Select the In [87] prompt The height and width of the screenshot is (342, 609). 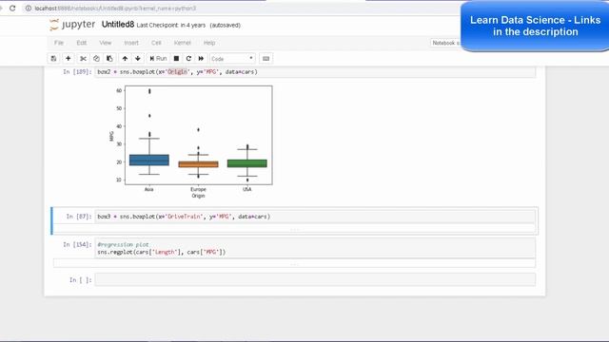(79, 217)
